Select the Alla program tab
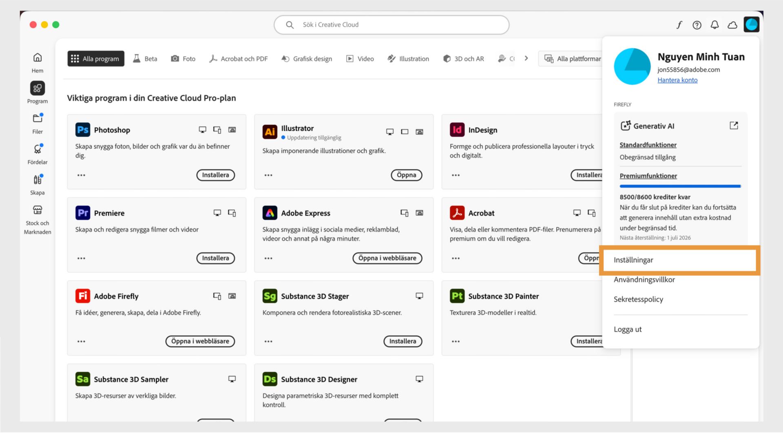 pyautogui.click(x=96, y=59)
